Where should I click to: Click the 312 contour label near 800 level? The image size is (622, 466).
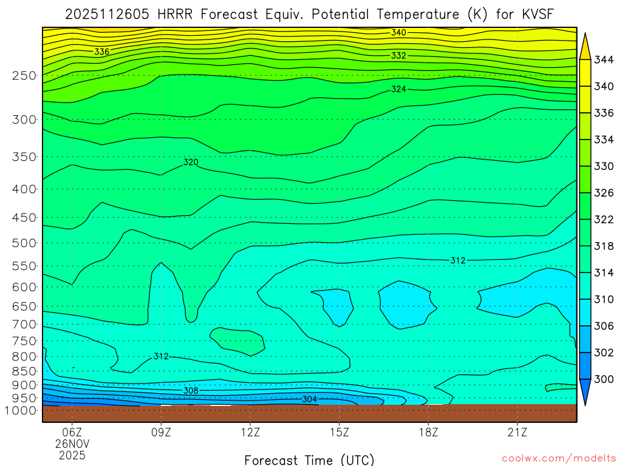click(161, 356)
